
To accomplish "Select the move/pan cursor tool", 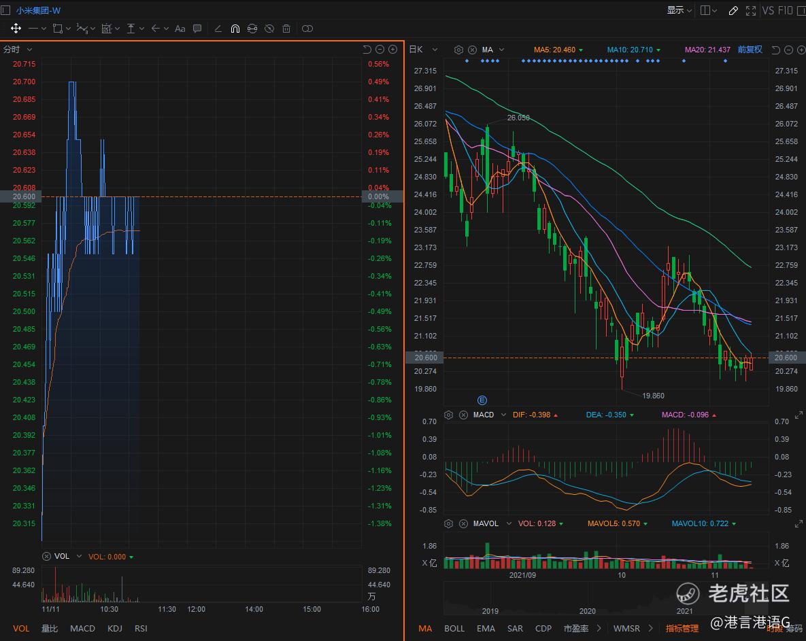I will pyautogui.click(x=16, y=29).
